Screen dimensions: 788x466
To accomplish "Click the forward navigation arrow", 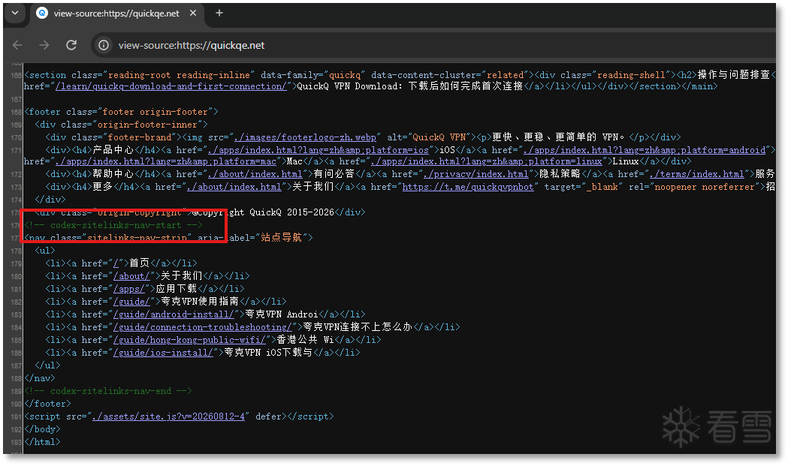I will (44, 45).
